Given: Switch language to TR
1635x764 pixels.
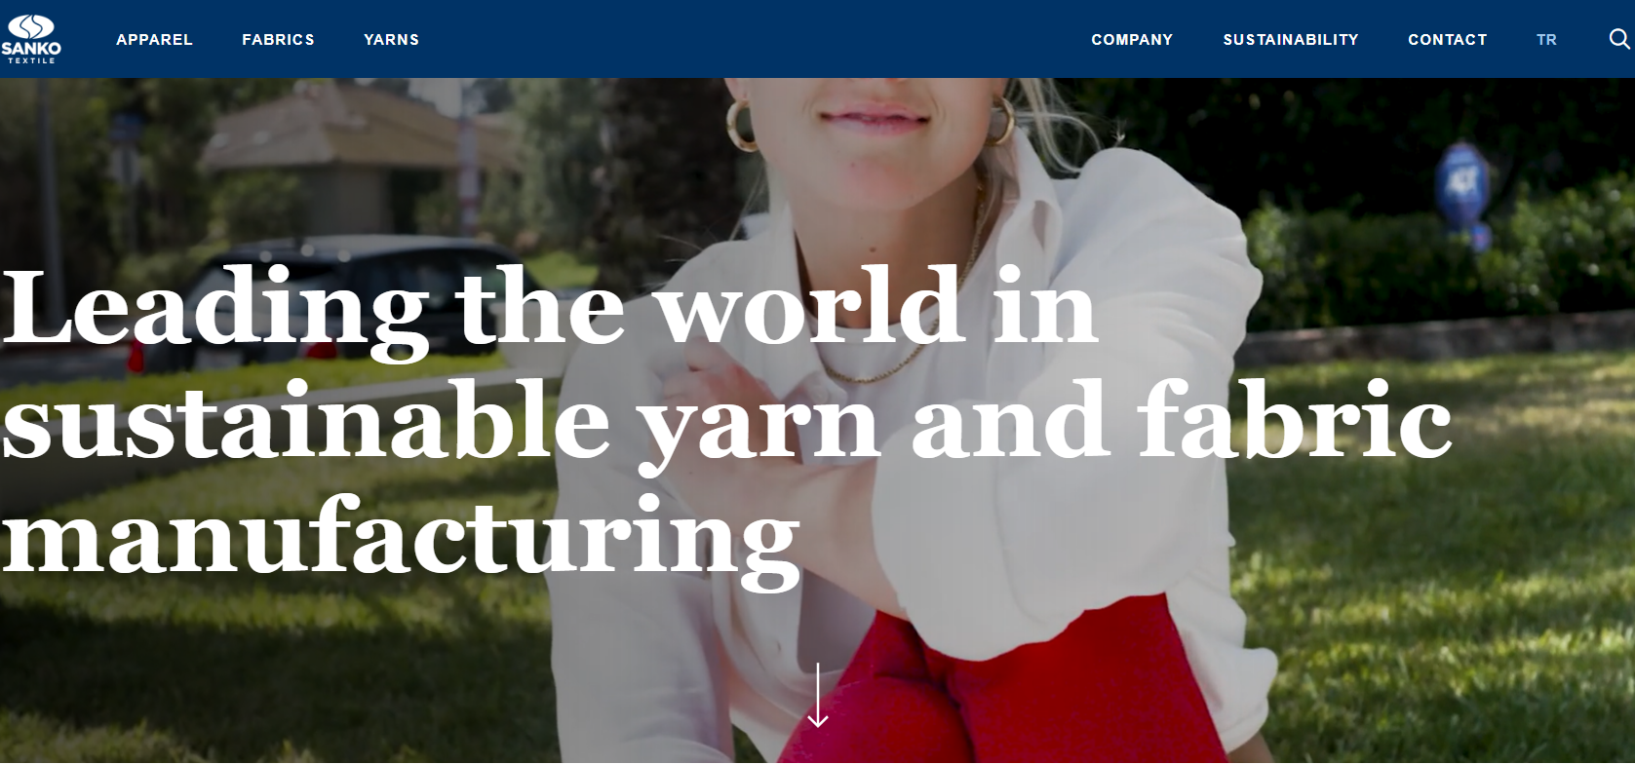Looking at the screenshot, I should pyautogui.click(x=1546, y=40).
